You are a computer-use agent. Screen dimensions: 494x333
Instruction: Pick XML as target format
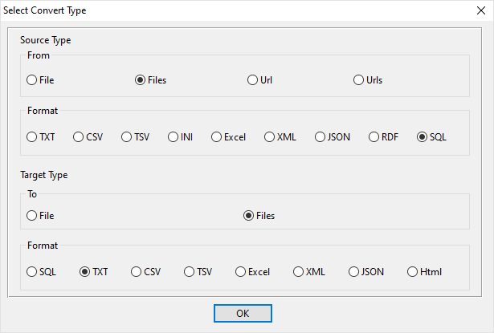(x=299, y=272)
